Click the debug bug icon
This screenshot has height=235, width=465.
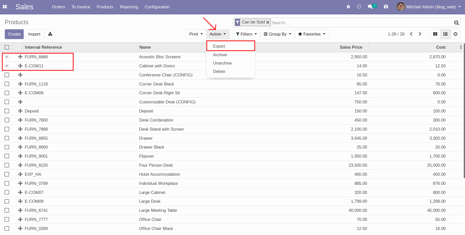348,7
